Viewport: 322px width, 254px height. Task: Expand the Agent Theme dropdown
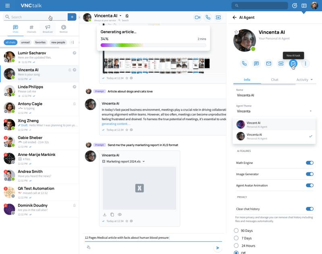(310, 111)
